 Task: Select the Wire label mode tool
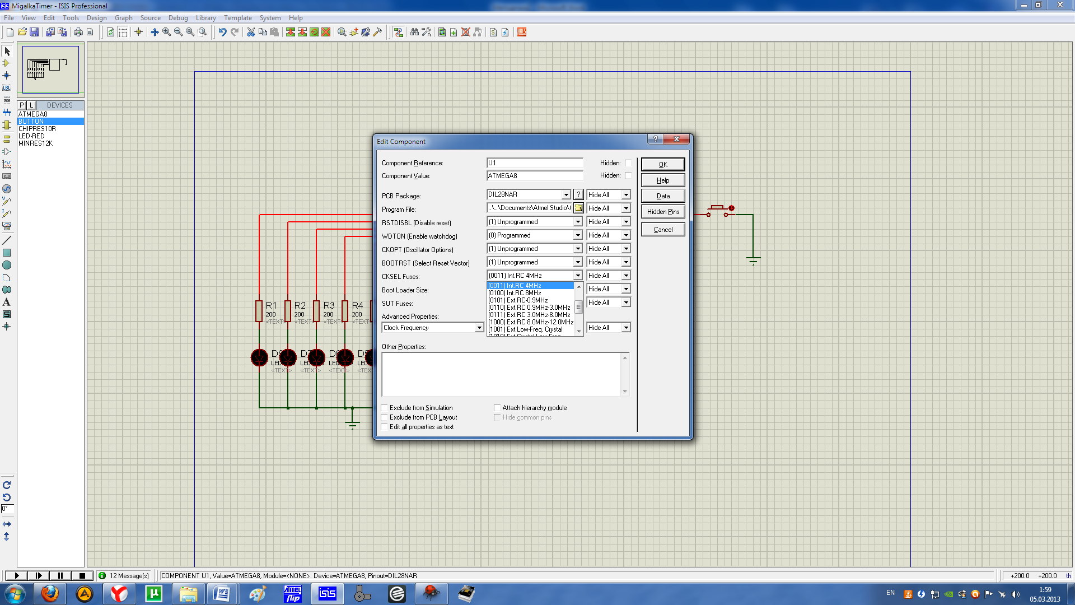tap(7, 88)
